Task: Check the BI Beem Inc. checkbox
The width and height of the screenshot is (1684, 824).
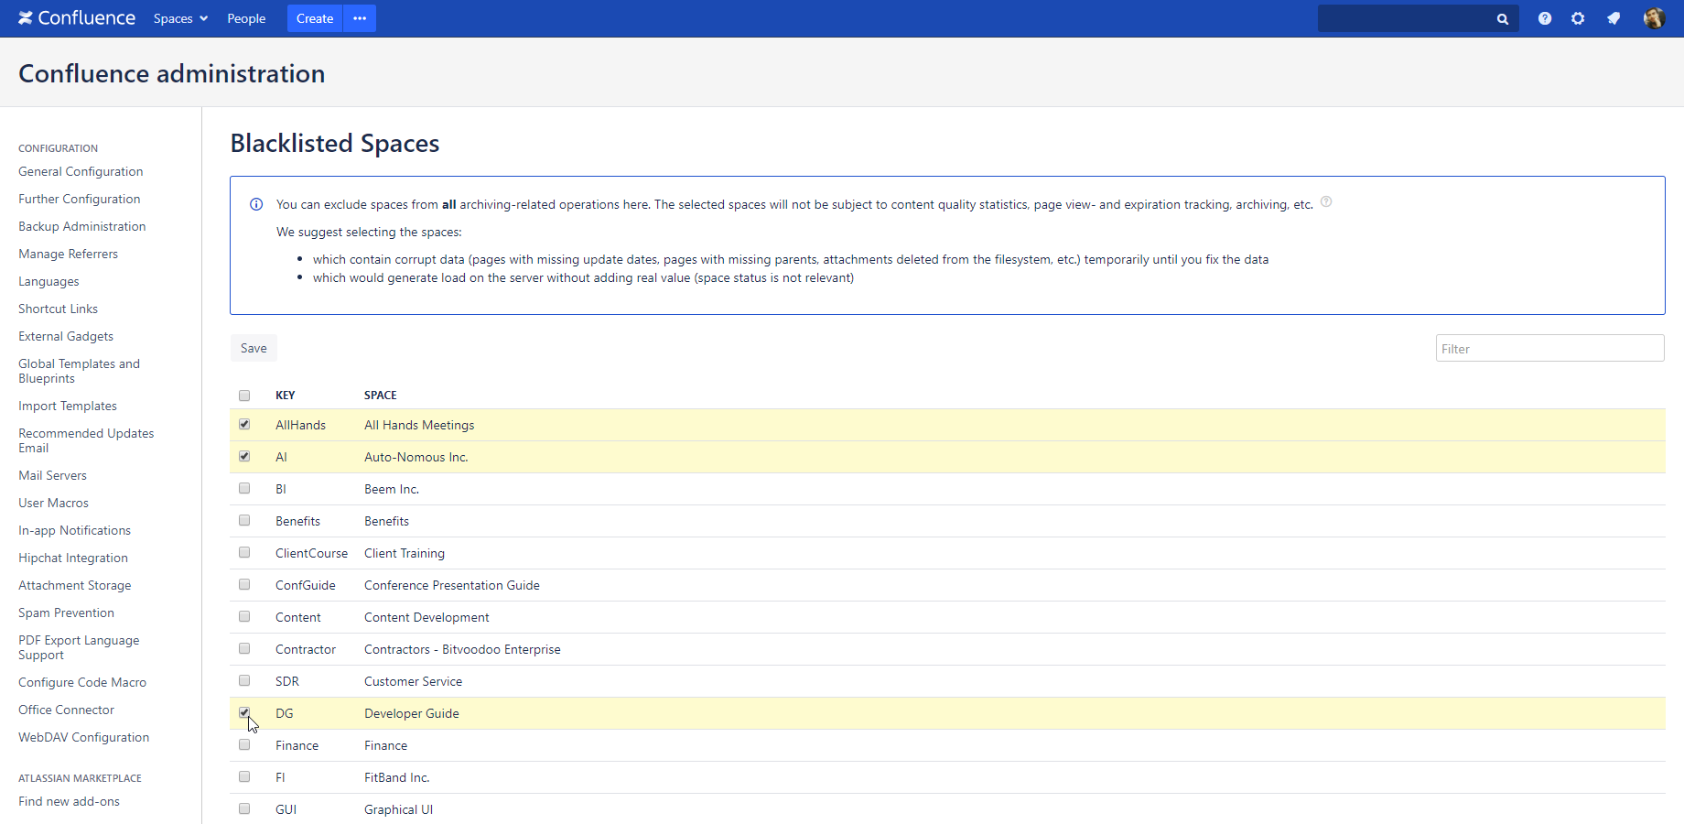Action: 244,488
